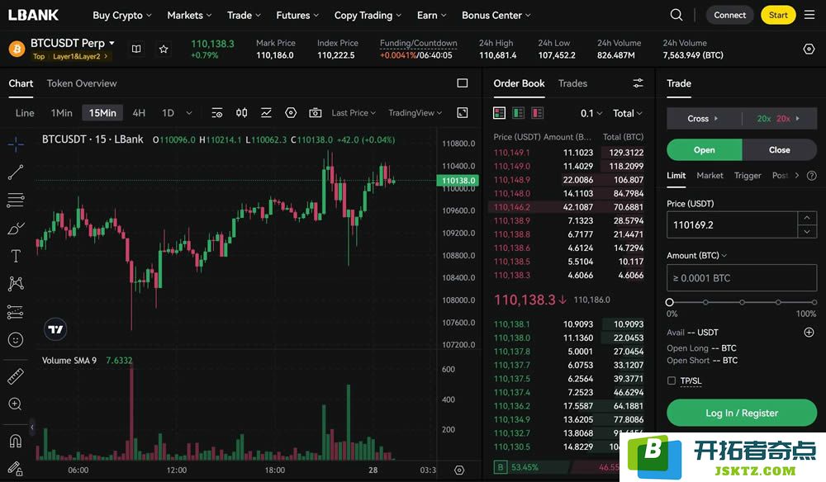826x482 pixels.
Task: Show bids-only order book view
Action: tap(519, 112)
